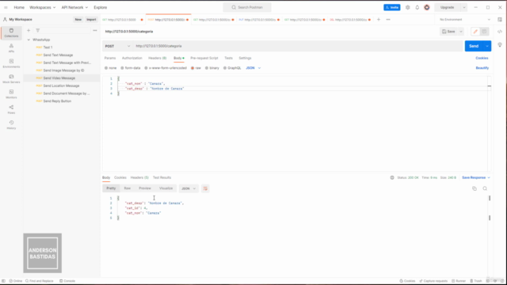Screen dimensions: 507x285
Task: Click the environment quick look icon
Action: [500, 19]
